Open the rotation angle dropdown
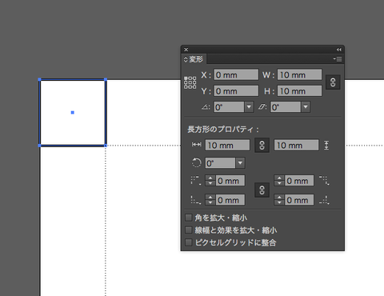The height and width of the screenshot is (296, 384). tap(249, 107)
